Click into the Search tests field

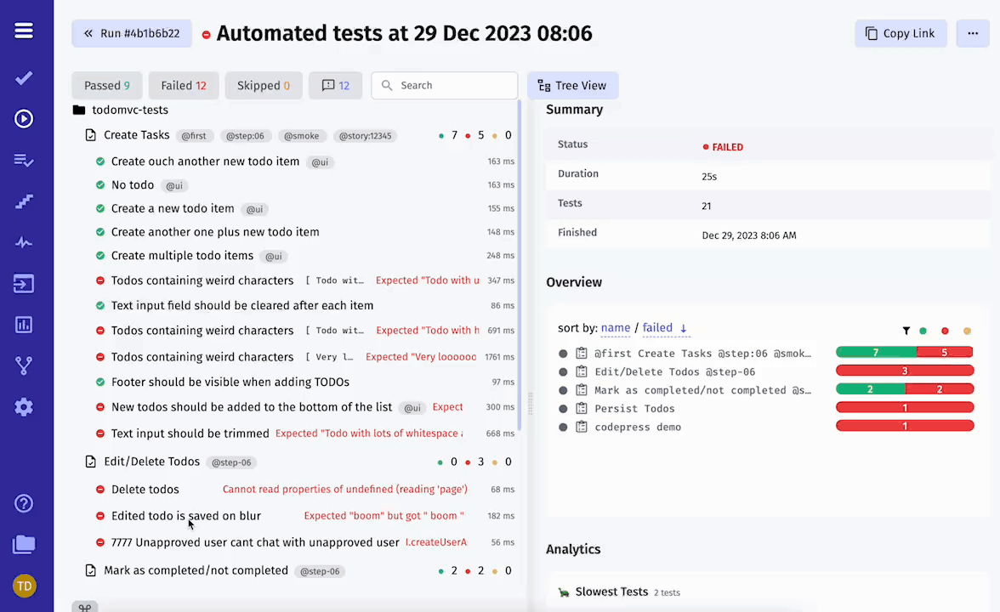coord(445,85)
